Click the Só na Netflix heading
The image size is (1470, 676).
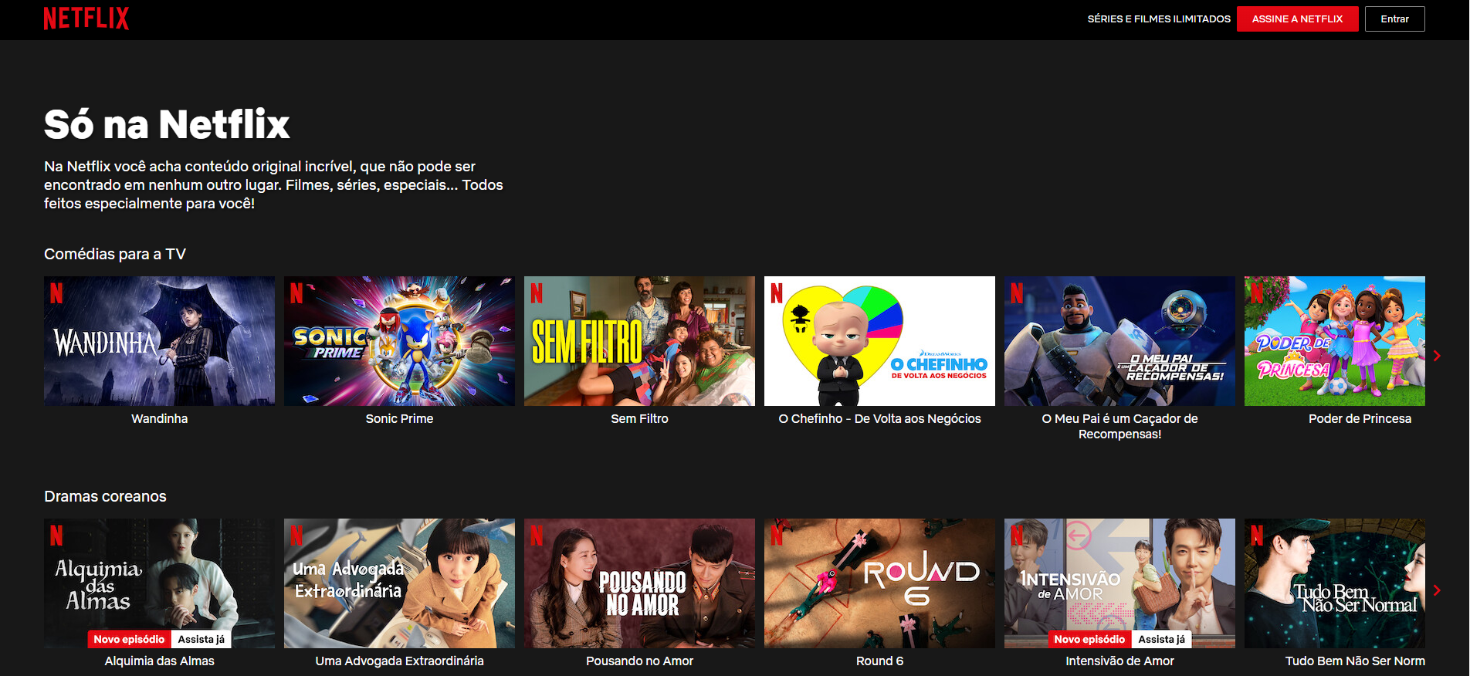click(167, 124)
